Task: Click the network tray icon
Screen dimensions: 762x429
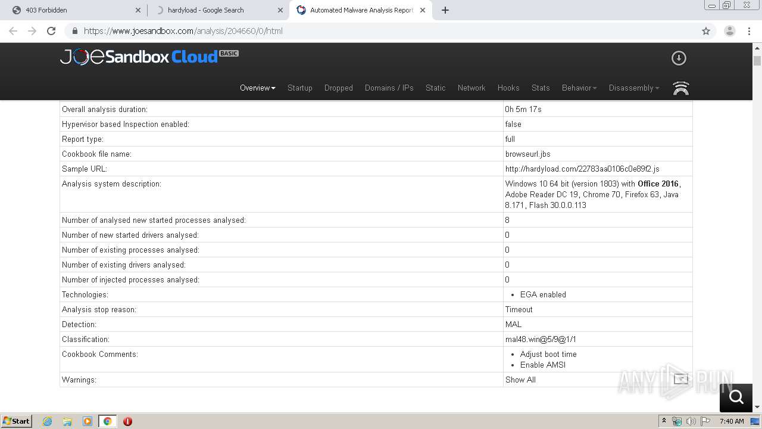Action: click(677, 421)
